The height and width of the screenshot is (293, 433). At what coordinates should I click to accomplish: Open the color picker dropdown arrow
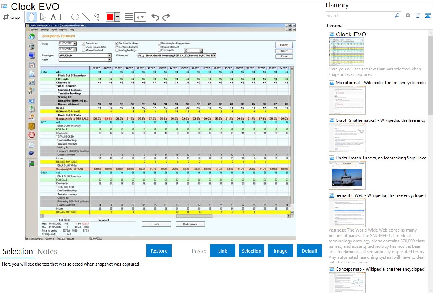click(117, 17)
